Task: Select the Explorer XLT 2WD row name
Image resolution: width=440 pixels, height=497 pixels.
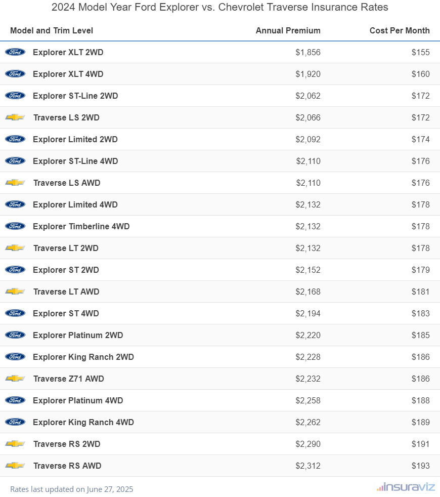Action: (68, 52)
